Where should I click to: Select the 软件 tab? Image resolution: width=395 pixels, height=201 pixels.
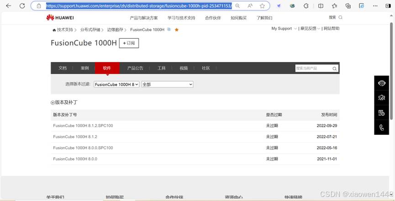(107, 68)
